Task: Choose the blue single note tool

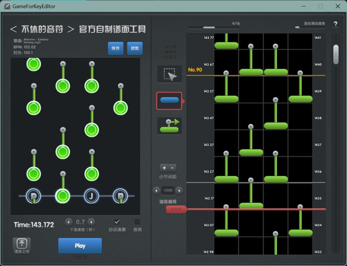Action: [x=169, y=101]
